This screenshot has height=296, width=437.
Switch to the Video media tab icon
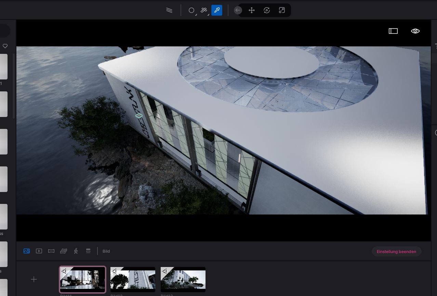tap(39, 251)
